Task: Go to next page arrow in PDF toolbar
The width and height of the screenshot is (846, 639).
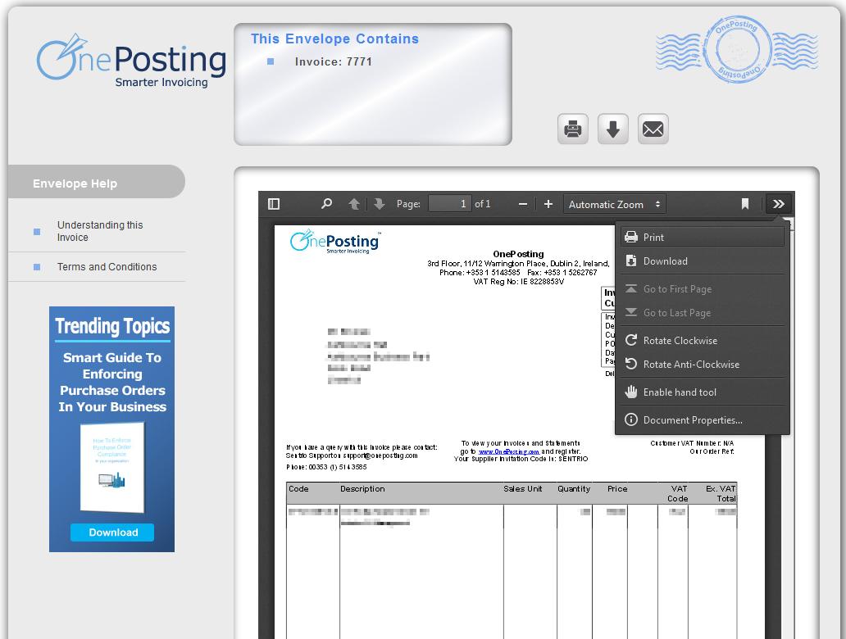Action: click(x=380, y=204)
